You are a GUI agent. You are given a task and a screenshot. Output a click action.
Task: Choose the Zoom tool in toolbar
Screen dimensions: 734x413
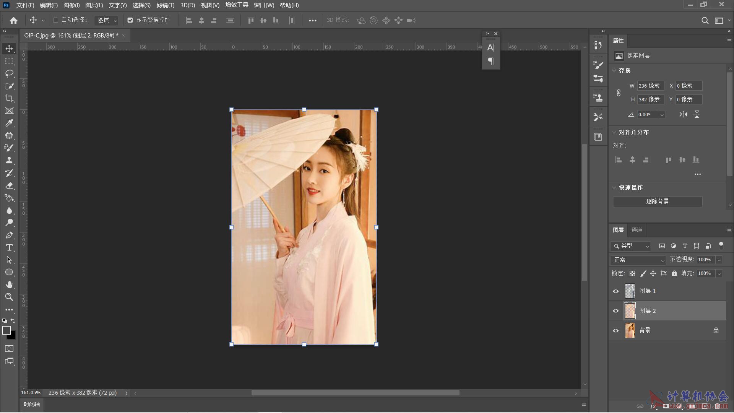(x=9, y=297)
